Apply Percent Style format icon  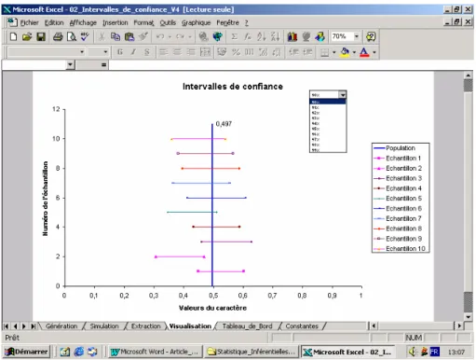236,52
